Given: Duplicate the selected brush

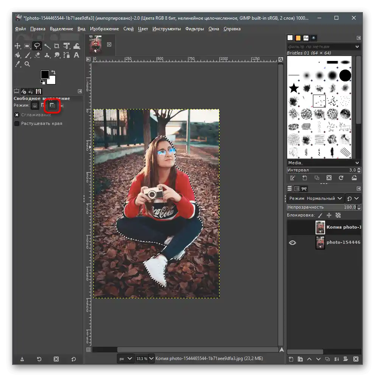Looking at the screenshot, I should click(x=317, y=178).
